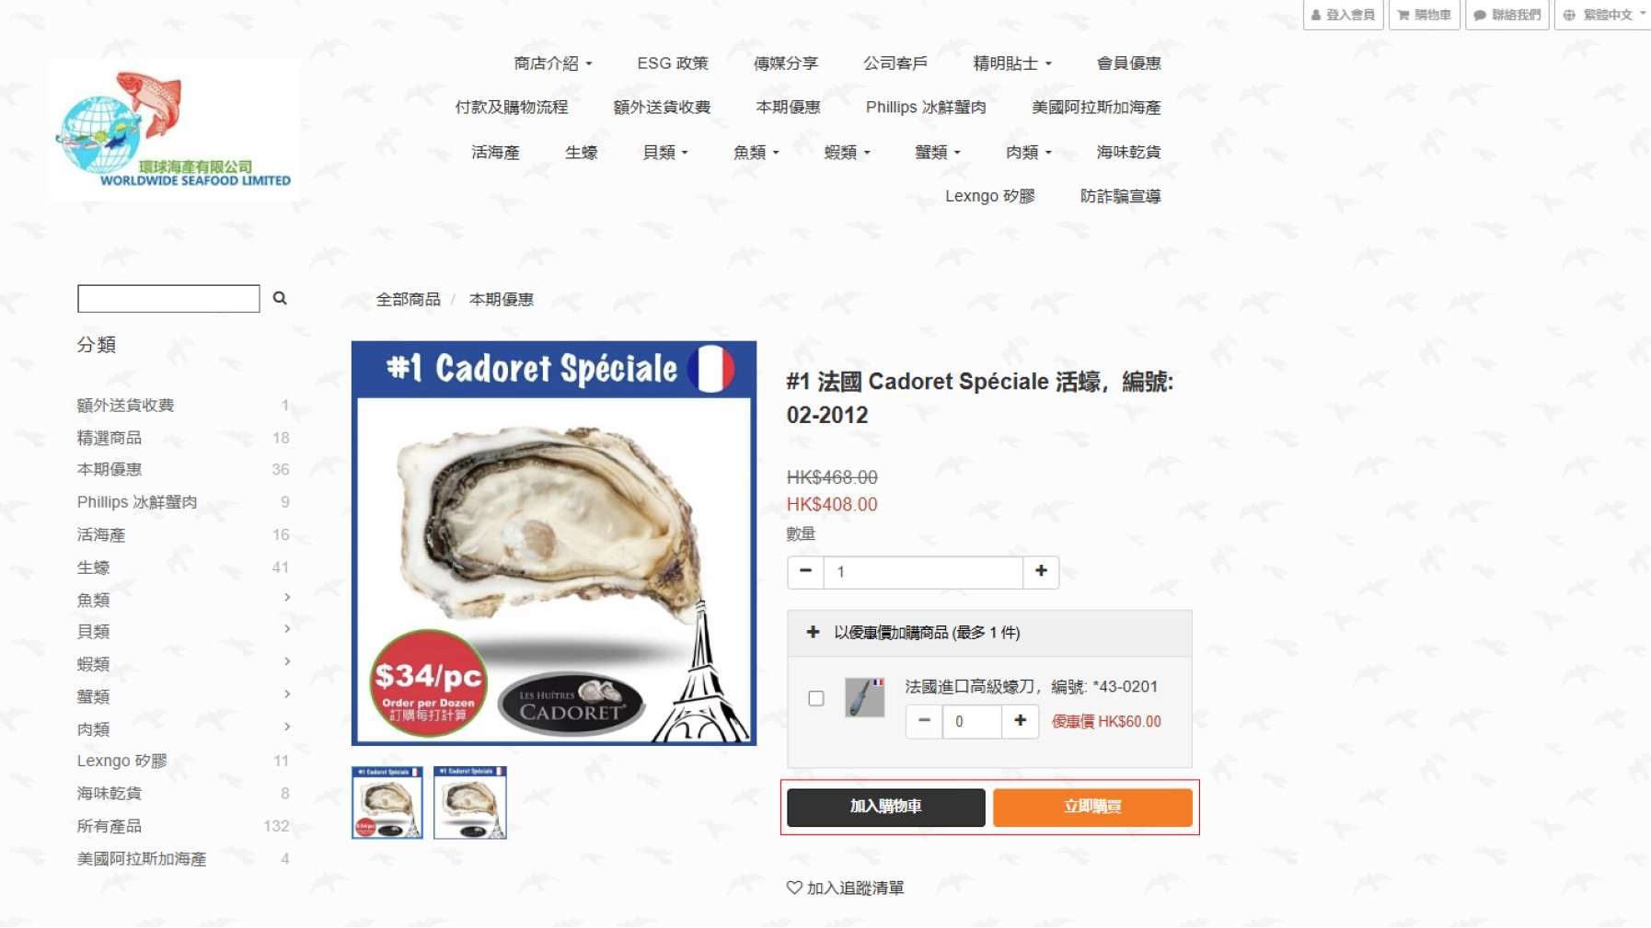This screenshot has width=1651, height=928.
Task: Decrease oyster knife add-on quantity
Action: [924, 721]
